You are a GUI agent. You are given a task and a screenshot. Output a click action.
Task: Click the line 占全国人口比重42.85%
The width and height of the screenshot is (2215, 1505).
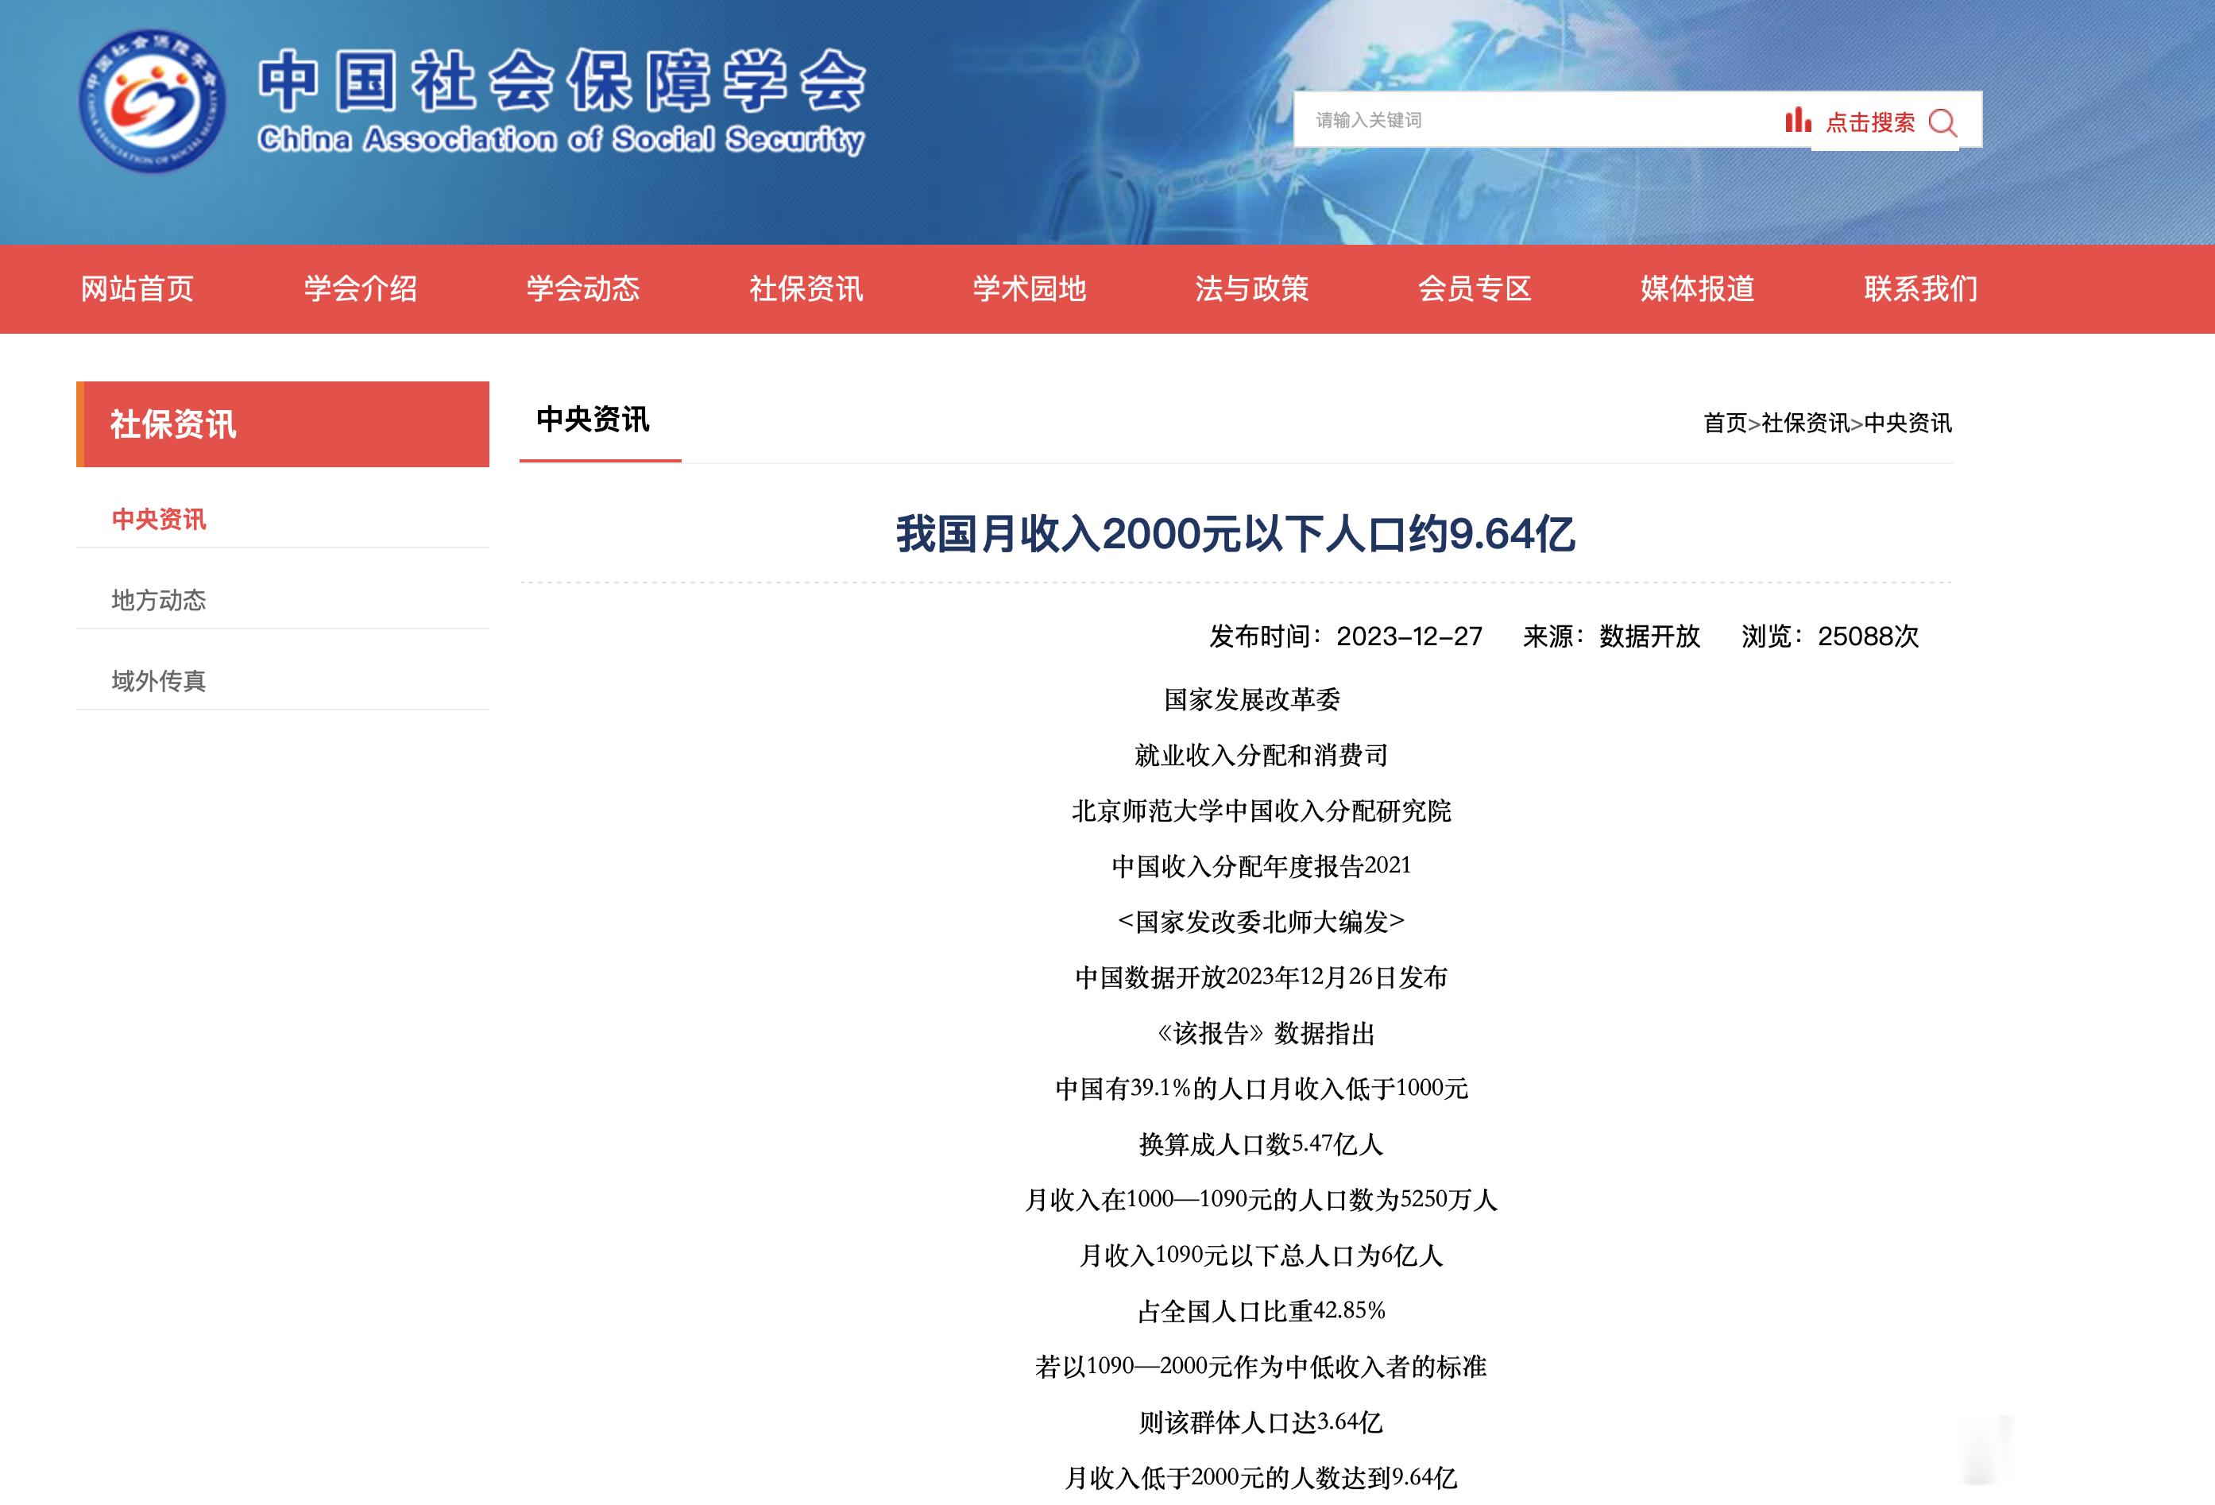click(x=1261, y=1312)
